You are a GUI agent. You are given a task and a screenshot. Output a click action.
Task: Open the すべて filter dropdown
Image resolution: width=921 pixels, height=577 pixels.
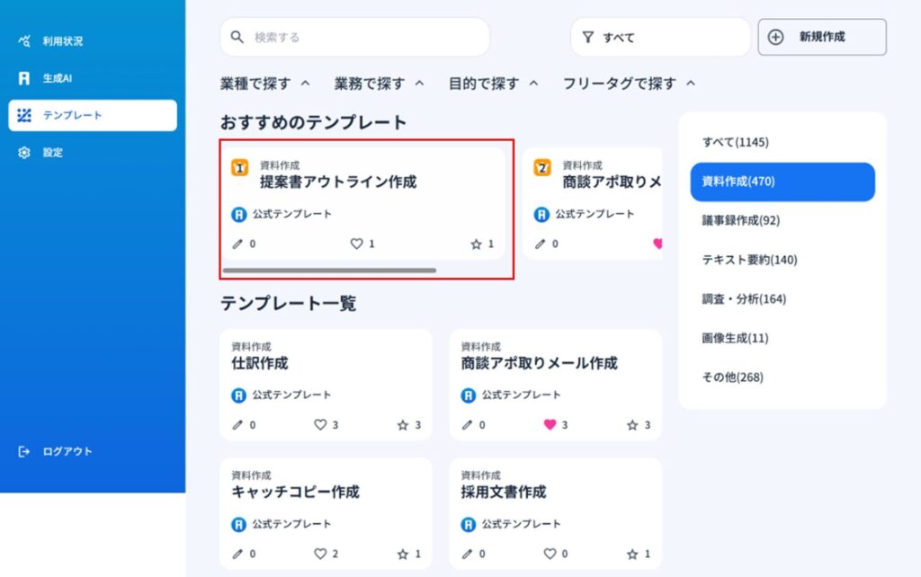(x=659, y=38)
